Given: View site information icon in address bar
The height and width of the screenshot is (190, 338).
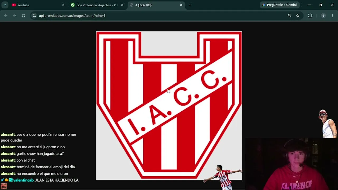Looking at the screenshot, I should [34, 16].
